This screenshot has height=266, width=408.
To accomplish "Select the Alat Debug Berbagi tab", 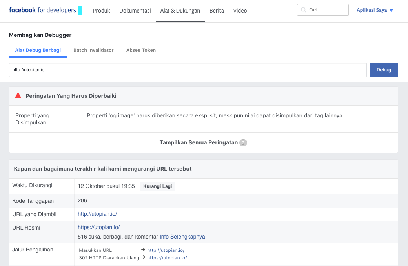I will click(x=38, y=50).
